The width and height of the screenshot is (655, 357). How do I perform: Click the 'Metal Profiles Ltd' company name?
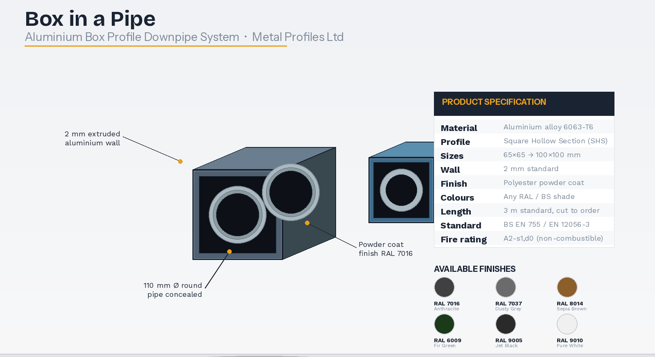point(298,37)
